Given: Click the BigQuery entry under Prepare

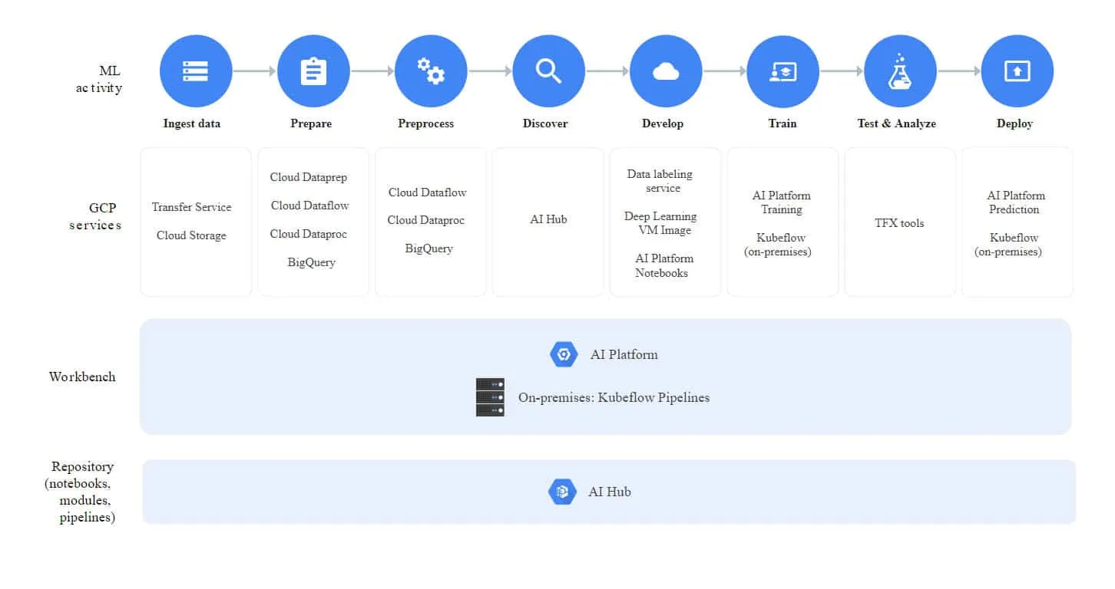Looking at the screenshot, I should click(313, 262).
